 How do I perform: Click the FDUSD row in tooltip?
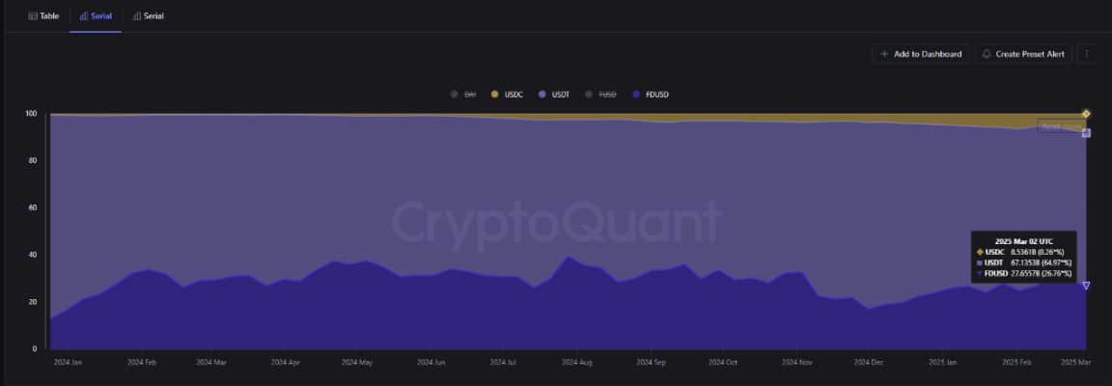pos(1024,273)
